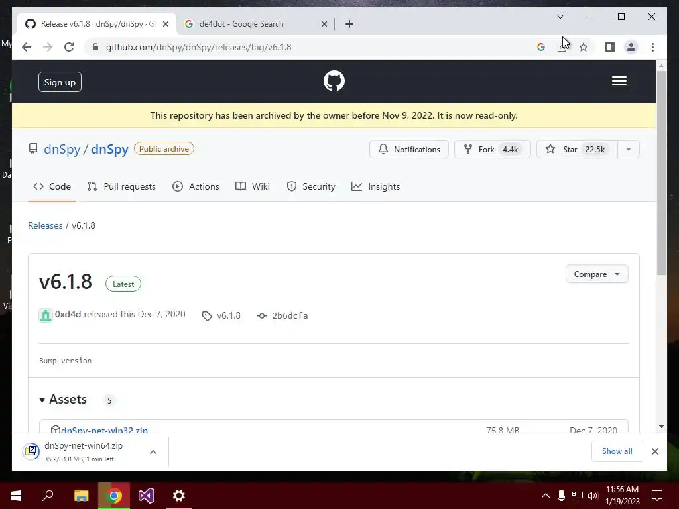679x509 pixels.
Task: Click the Google icon in address bar
Action: tap(541, 47)
